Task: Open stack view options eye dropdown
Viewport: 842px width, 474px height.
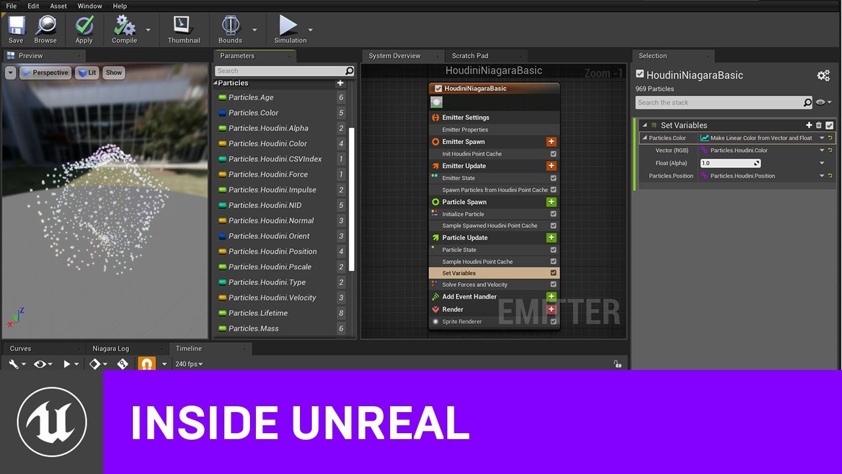Action: (824, 103)
